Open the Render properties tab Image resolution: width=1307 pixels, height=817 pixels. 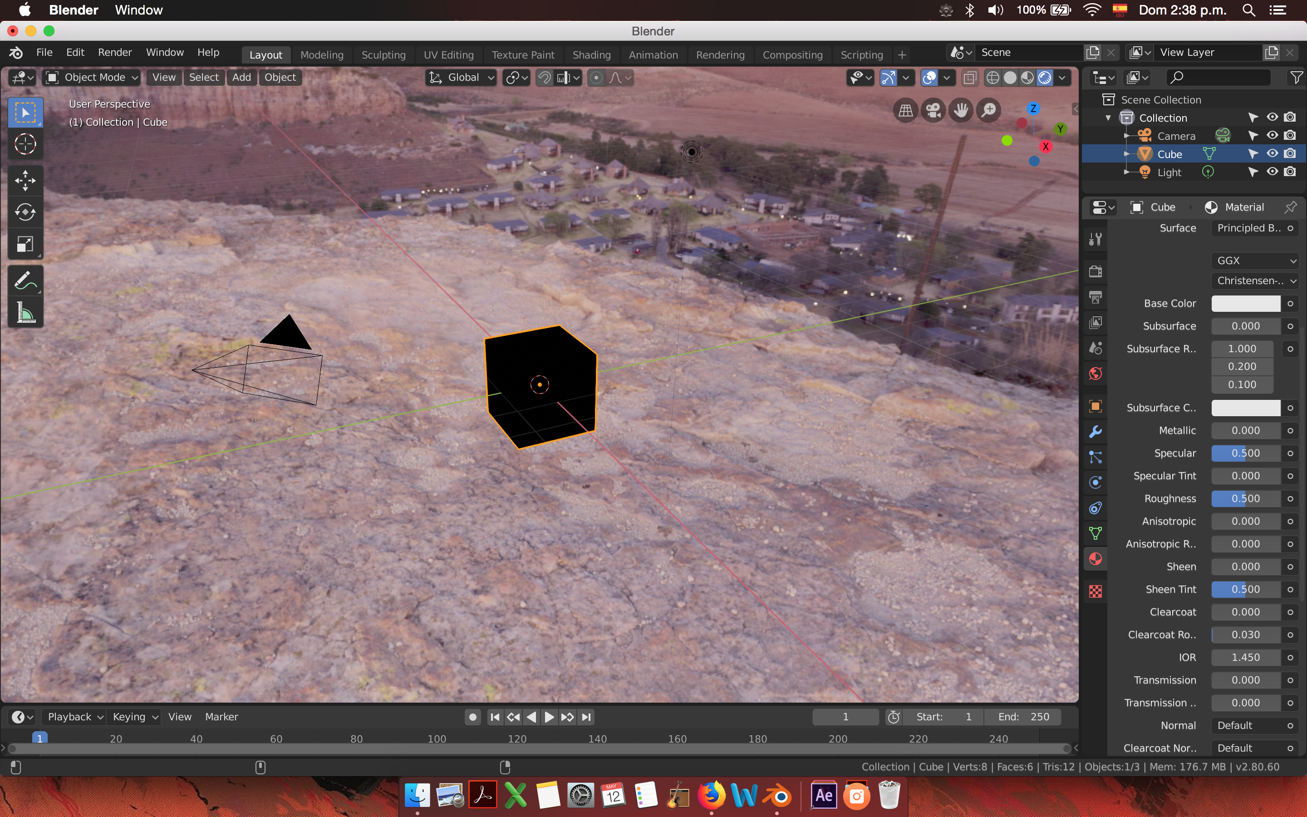pos(1095,271)
